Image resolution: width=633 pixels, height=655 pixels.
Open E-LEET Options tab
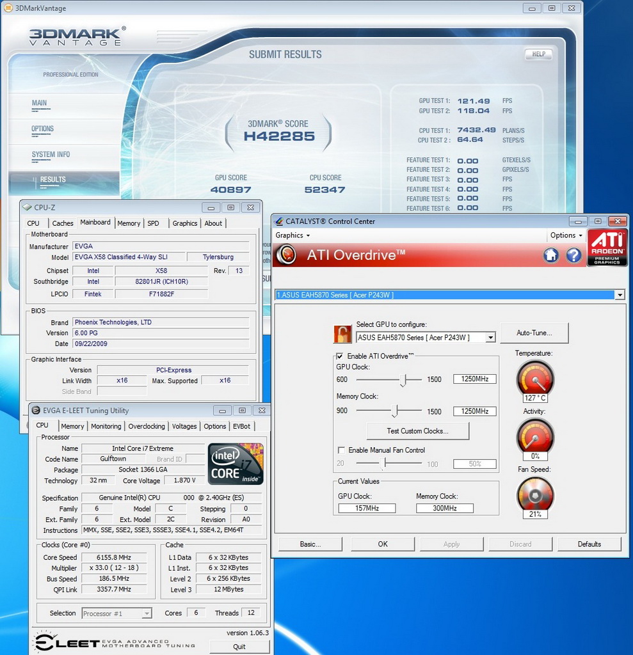[215, 426]
